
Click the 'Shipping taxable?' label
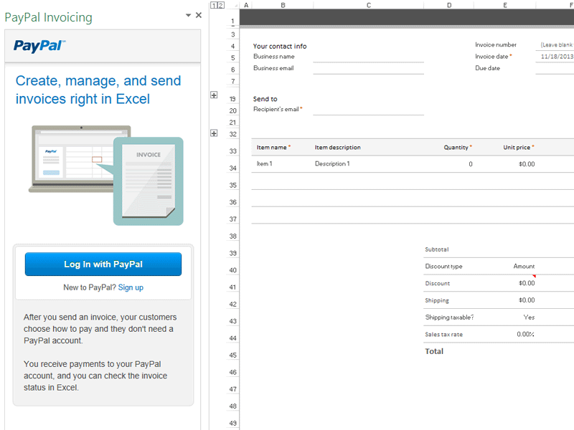coord(449,317)
